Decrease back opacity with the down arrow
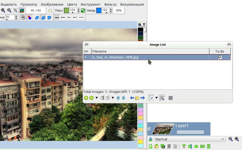 [x=111, y=12]
